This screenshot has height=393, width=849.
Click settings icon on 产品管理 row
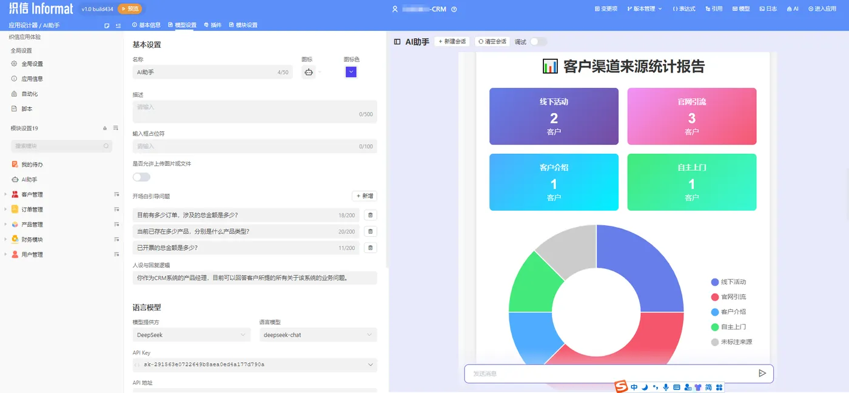(x=116, y=224)
